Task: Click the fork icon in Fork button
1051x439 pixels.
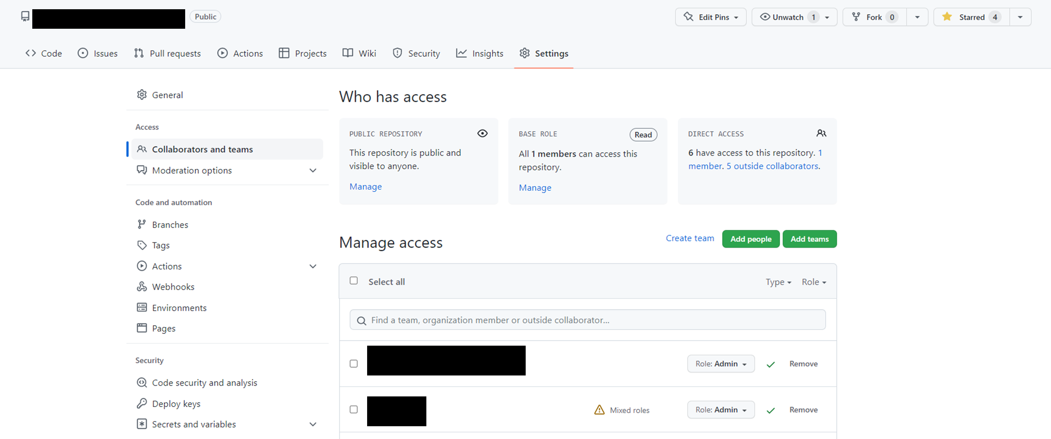Action: coord(856,17)
